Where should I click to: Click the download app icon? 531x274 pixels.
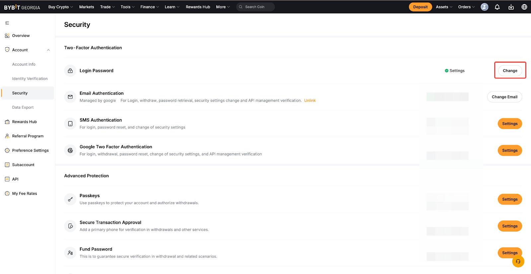(511, 7)
